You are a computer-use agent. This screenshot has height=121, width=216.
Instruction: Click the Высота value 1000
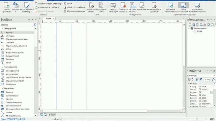(204, 98)
